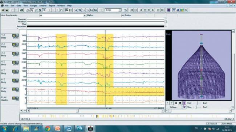236x132 pixels.
Task: Click the scroll-up arrow of marker channels list
Action: click(x=166, y=19)
